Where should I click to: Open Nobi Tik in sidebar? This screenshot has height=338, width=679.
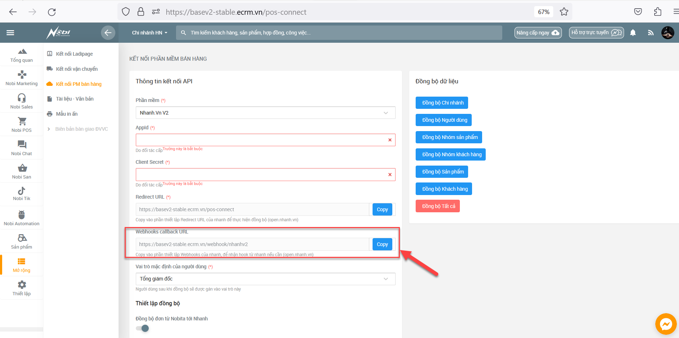pos(22,193)
